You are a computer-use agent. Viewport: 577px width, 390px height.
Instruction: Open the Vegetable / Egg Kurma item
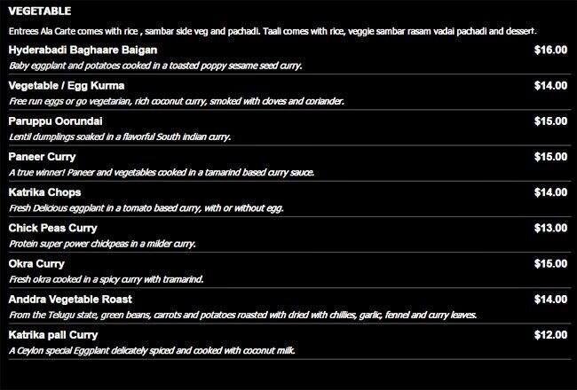pyautogui.click(x=66, y=85)
